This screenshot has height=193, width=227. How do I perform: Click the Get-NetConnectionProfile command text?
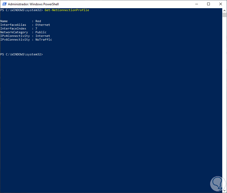tap(67, 10)
